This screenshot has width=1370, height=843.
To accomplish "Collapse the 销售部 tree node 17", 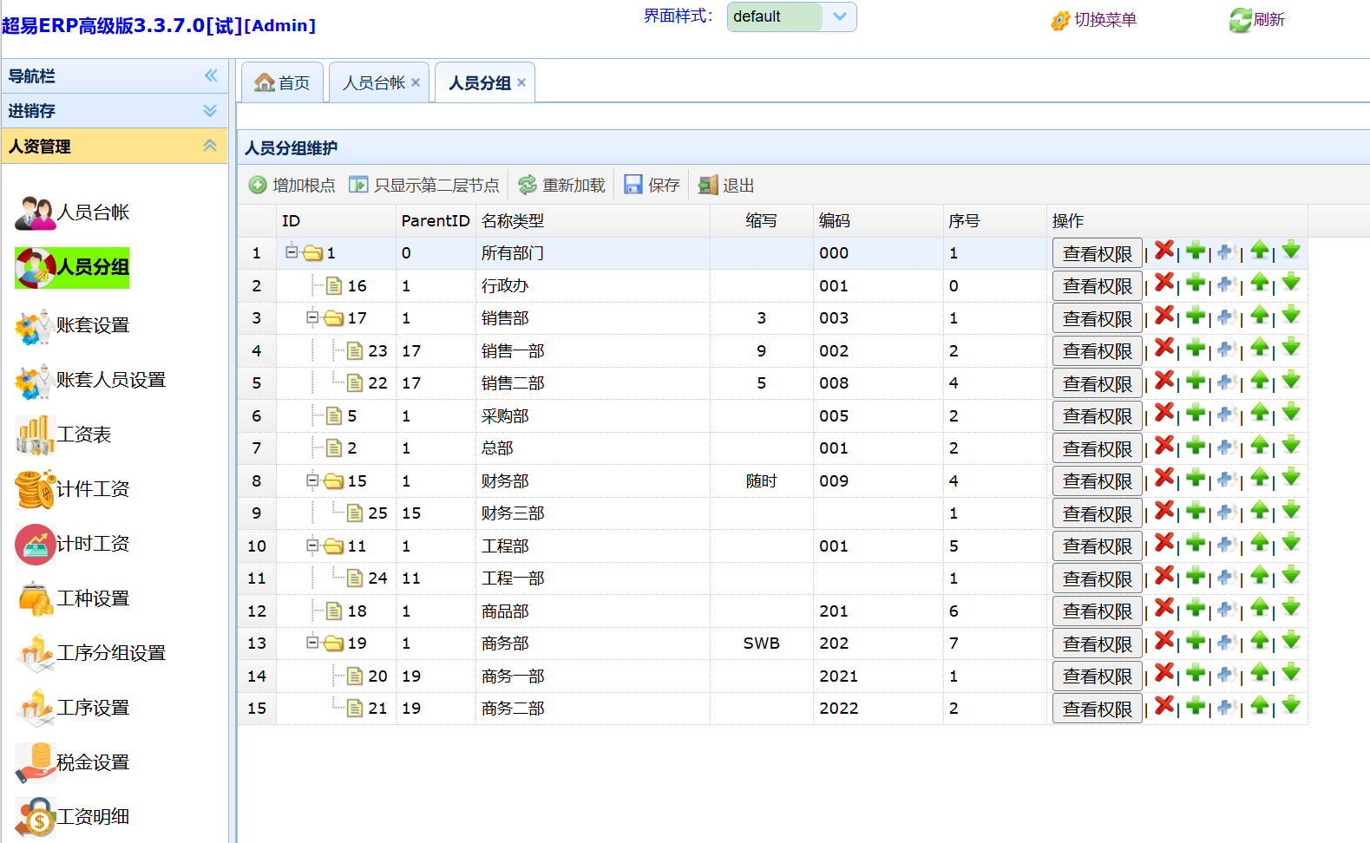I will (x=312, y=317).
